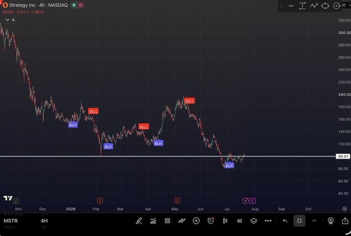Select the arrow path drawing tool
Image resolution: width=351 pixels, height=236 pixels.
[x=314, y=6]
